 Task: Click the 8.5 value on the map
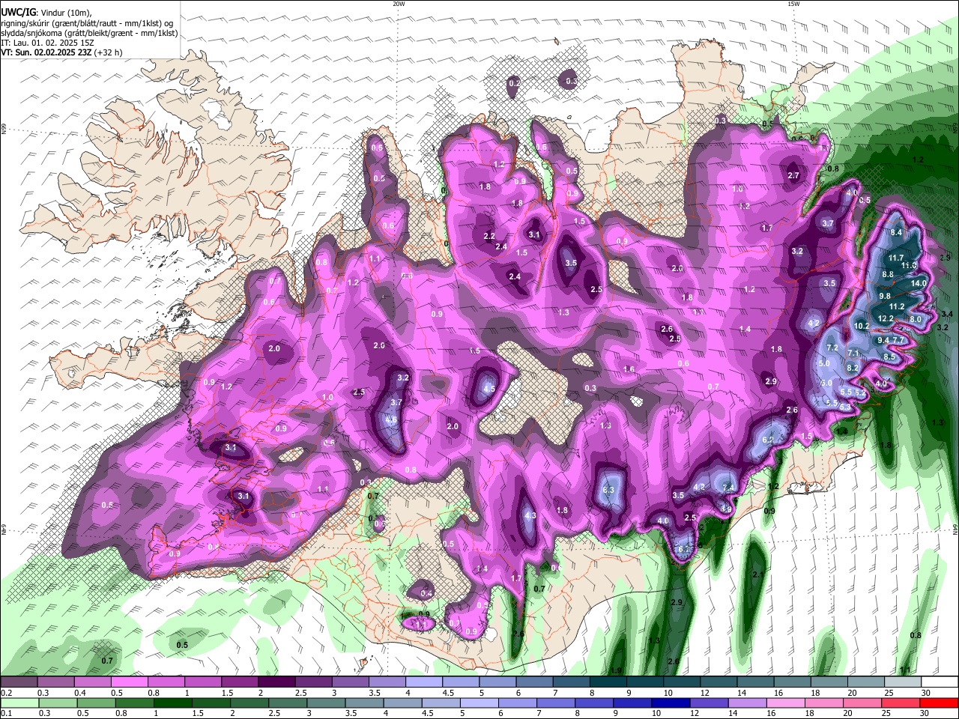(889, 357)
